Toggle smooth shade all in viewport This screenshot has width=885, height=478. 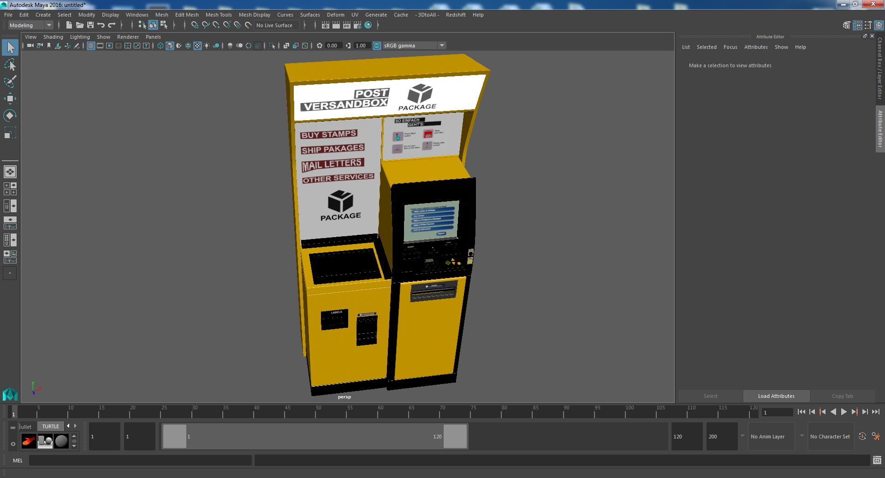(170, 46)
